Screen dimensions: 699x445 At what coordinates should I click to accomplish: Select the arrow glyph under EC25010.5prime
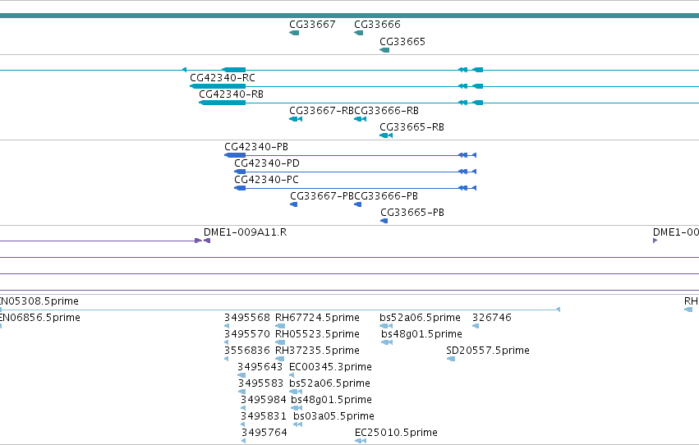[x=361, y=441]
